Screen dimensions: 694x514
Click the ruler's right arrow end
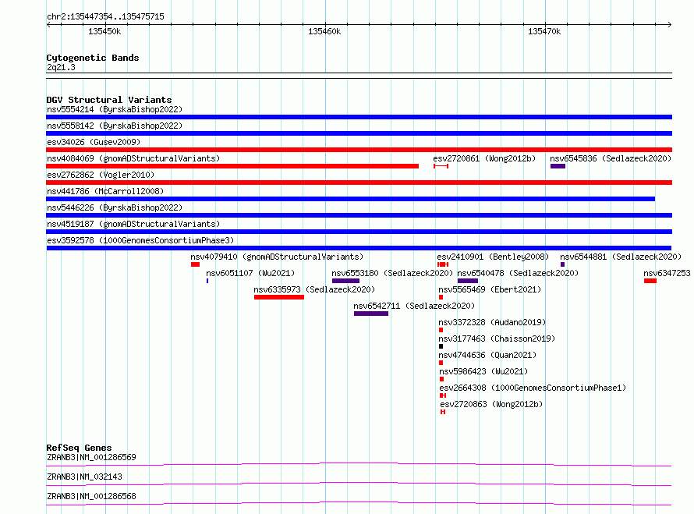[x=670, y=24]
